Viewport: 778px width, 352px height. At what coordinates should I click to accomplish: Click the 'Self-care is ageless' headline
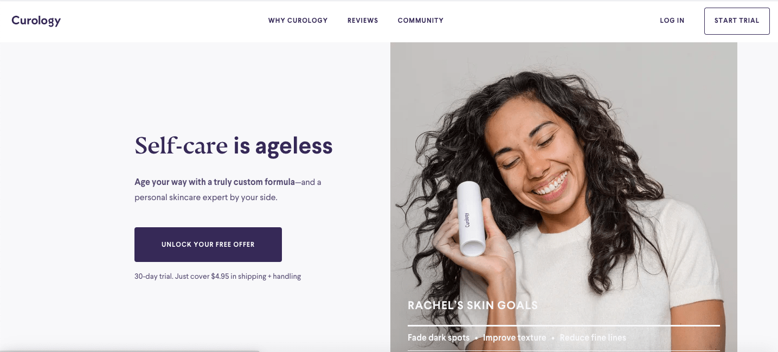(234, 145)
